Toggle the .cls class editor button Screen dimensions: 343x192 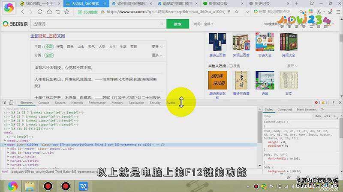[x=327, y=116]
